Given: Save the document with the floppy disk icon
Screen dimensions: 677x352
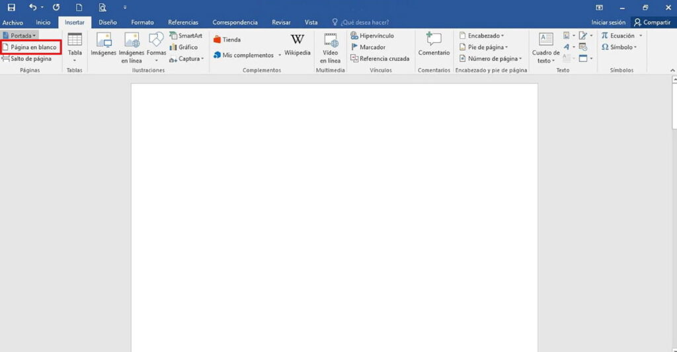Looking at the screenshot, I should point(11,7).
